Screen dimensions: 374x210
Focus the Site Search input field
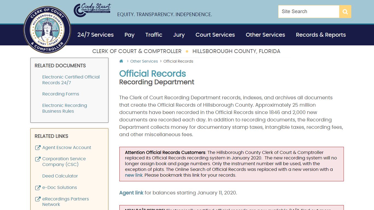pyautogui.click(x=309, y=11)
